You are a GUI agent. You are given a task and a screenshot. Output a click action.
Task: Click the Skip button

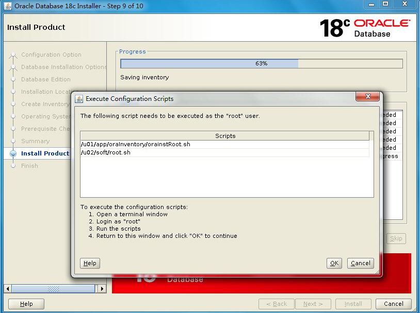pos(396,238)
